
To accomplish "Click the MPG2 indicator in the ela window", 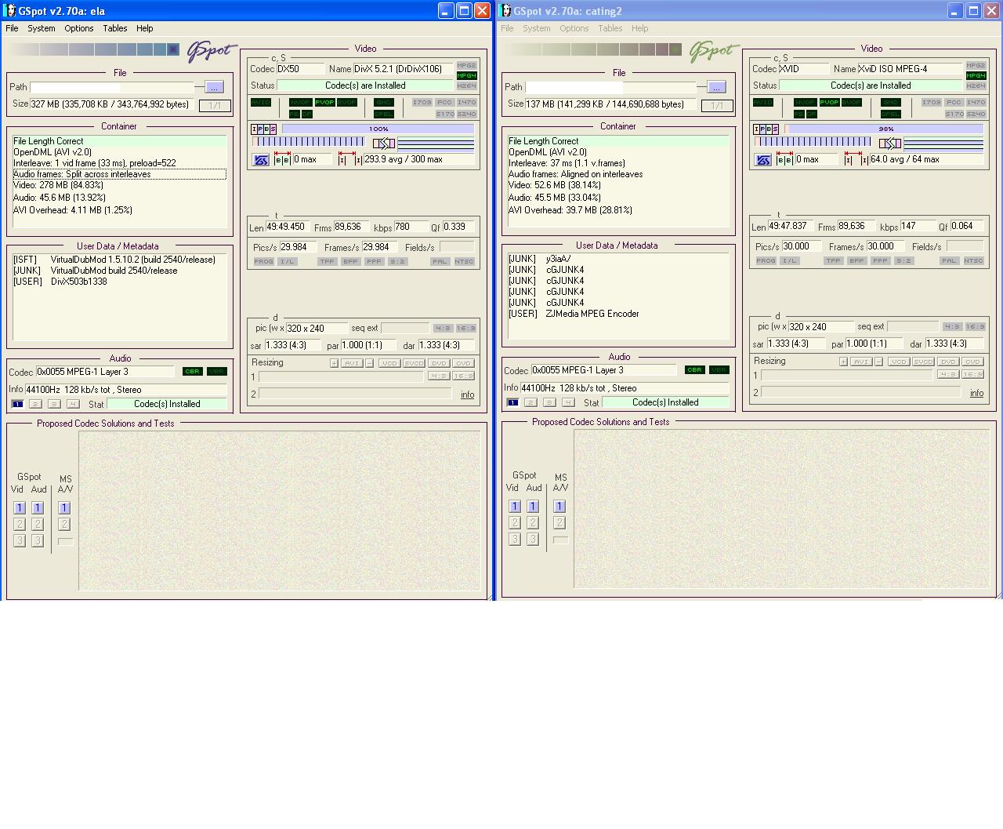I will pyautogui.click(x=466, y=66).
